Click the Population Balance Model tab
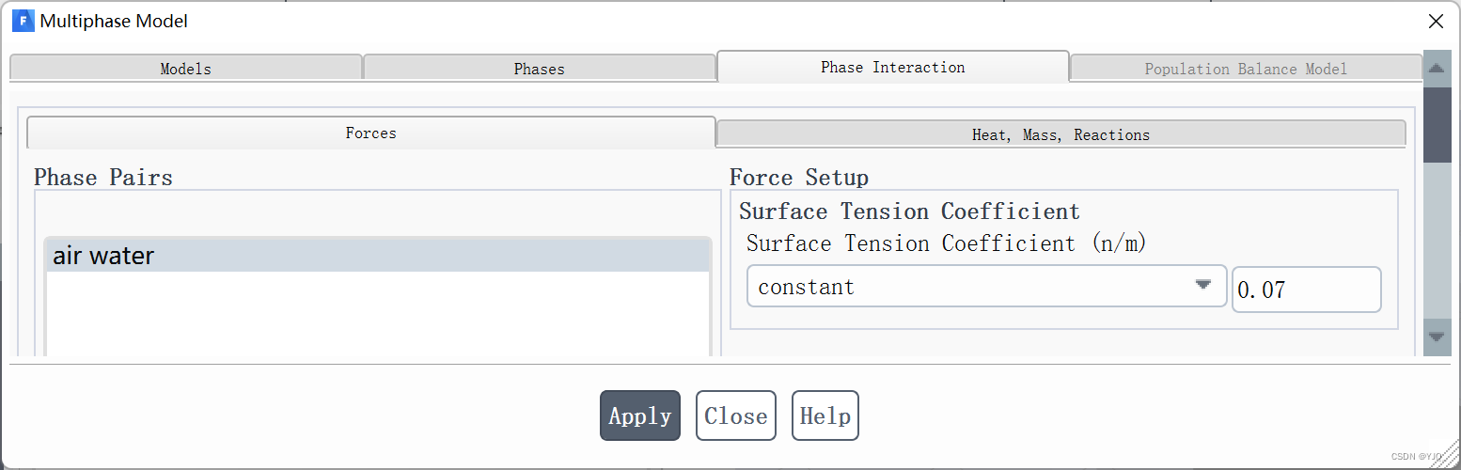The width and height of the screenshot is (1461, 470). [1246, 69]
